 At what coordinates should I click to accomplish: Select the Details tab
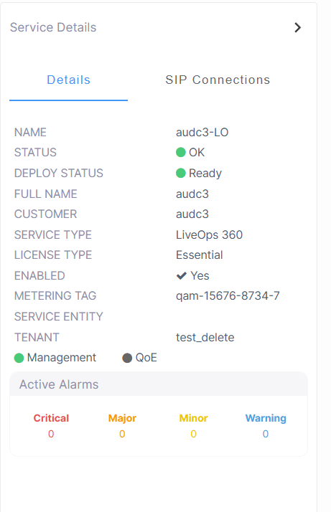(x=69, y=80)
